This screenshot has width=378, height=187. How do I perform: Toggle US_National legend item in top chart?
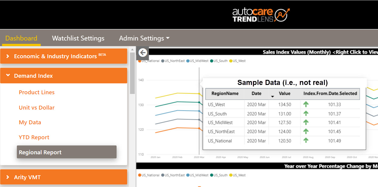tap(149, 61)
